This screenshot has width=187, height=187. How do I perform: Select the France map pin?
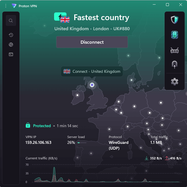click(x=109, y=129)
